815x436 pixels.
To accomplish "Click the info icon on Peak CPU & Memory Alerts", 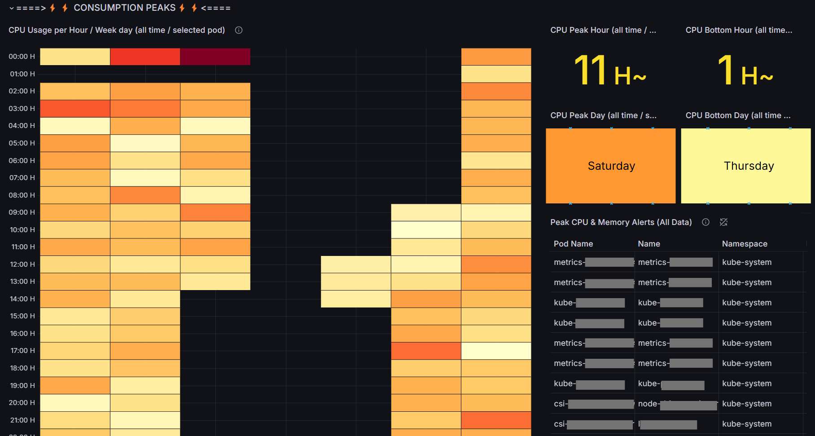I will [x=705, y=222].
